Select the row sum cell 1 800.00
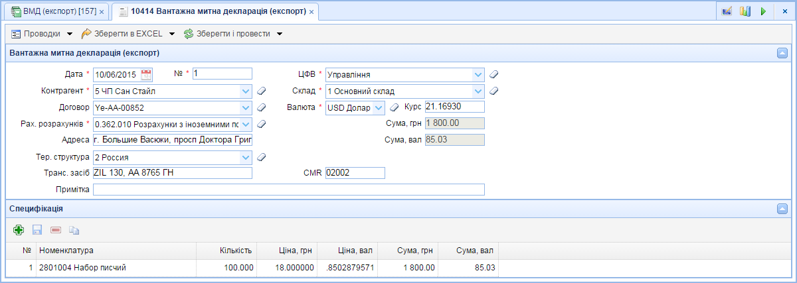Screen dimensions: 797x283 (x=408, y=267)
